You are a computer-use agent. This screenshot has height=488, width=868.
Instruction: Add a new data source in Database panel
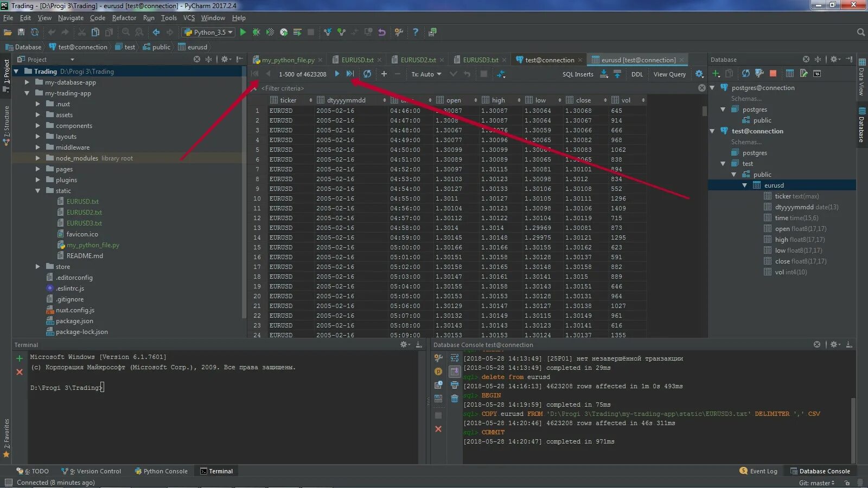(x=716, y=73)
